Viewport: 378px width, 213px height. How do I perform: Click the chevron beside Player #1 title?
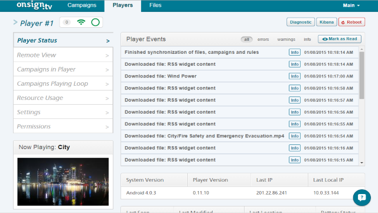[15, 22]
